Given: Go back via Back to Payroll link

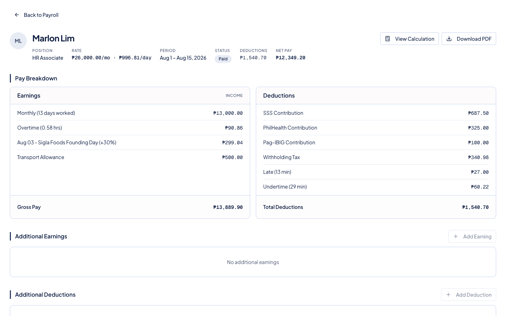Looking at the screenshot, I should coord(36,15).
